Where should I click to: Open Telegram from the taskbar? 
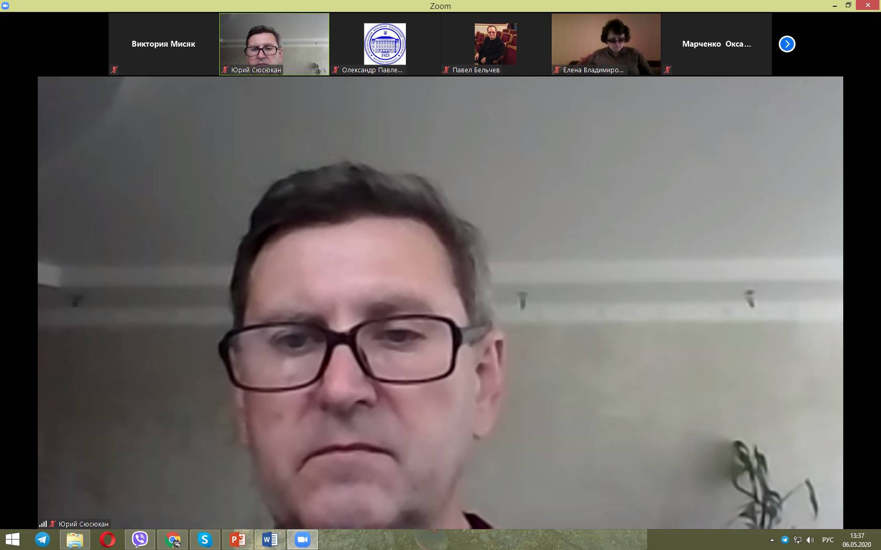coord(42,540)
